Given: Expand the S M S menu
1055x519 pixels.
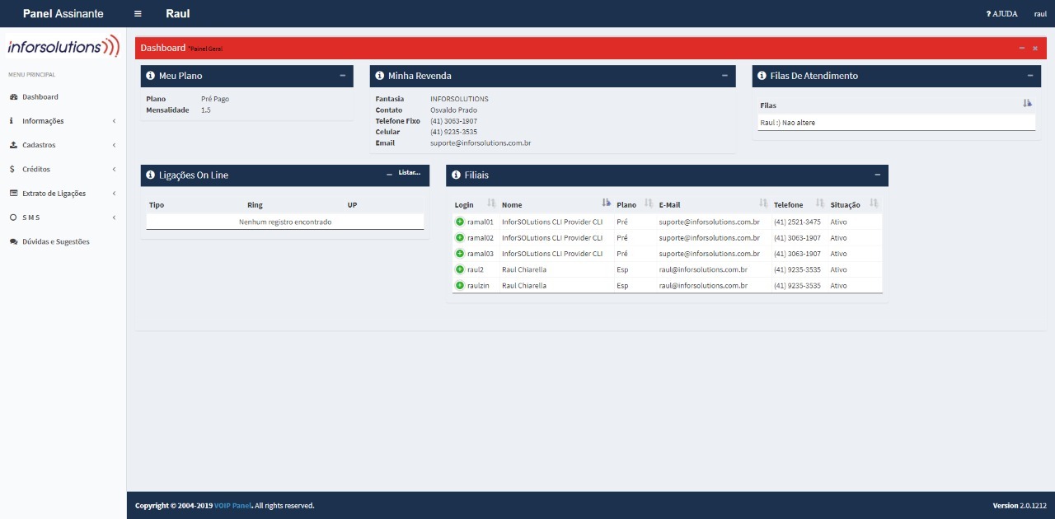Looking at the screenshot, I should [x=63, y=217].
